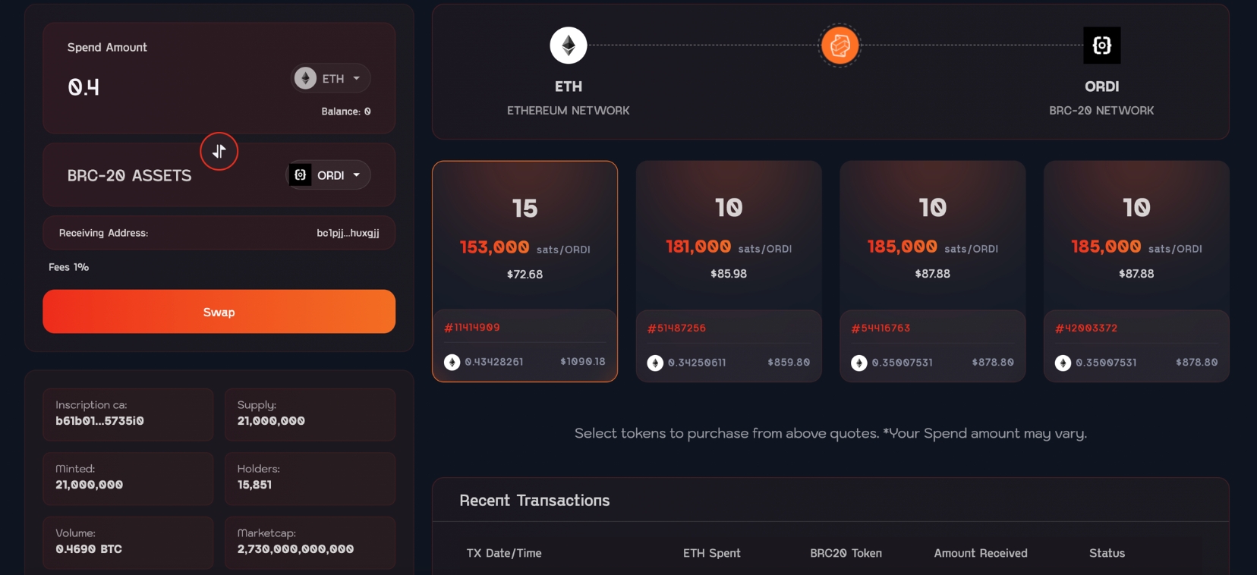Click order number #54416763

881,328
